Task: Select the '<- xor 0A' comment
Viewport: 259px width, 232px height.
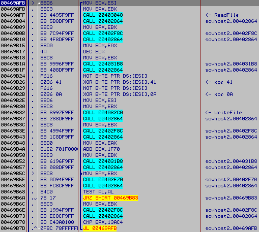Action: pyautogui.click(x=219, y=94)
